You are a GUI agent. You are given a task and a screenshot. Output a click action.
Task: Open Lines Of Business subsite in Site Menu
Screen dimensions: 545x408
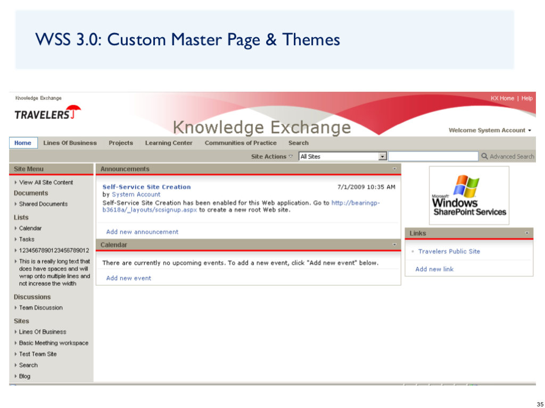43,331
